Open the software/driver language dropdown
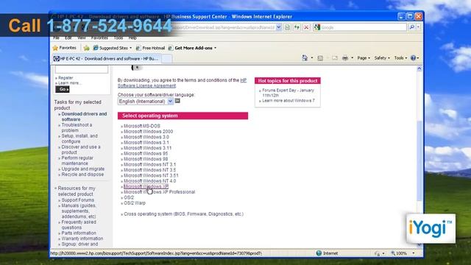Viewport: 471px width, 265px height. click(x=146, y=102)
